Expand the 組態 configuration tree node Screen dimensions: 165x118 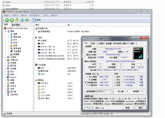5,89
